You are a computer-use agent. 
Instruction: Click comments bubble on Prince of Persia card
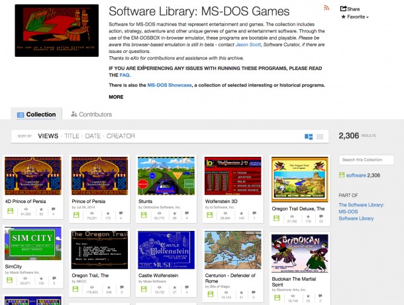[x=121, y=214]
